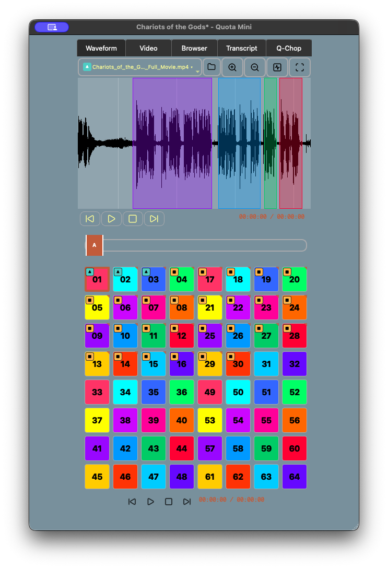This screenshot has height=569, width=388.
Task: Skip to next in waveform transport
Action: tap(154, 219)
